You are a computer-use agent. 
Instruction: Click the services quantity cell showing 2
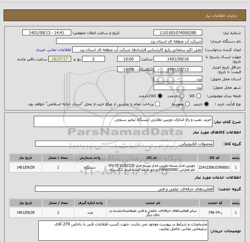(58, 212)
